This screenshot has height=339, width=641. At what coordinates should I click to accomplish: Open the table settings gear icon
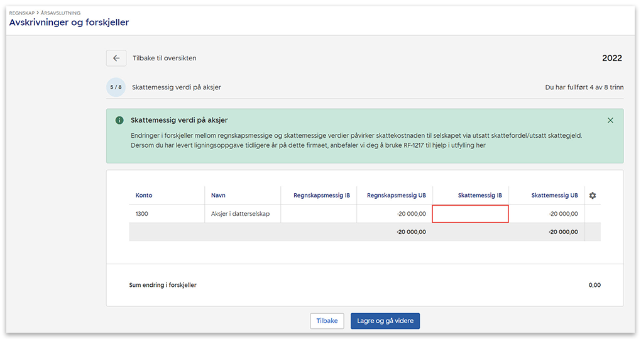(x=592, y=196)
